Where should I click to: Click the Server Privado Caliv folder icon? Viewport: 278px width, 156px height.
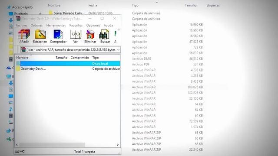[x=50, y=13]
